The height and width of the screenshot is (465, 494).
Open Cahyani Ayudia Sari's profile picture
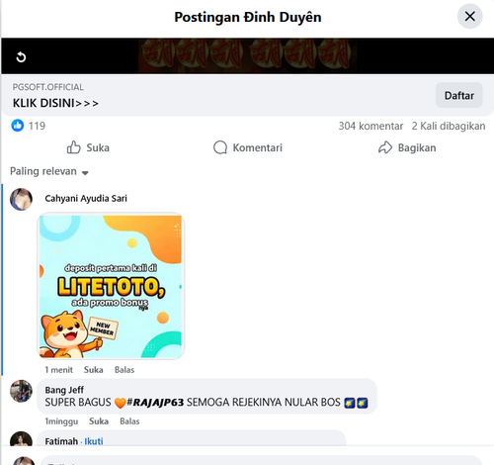point(21,199)
